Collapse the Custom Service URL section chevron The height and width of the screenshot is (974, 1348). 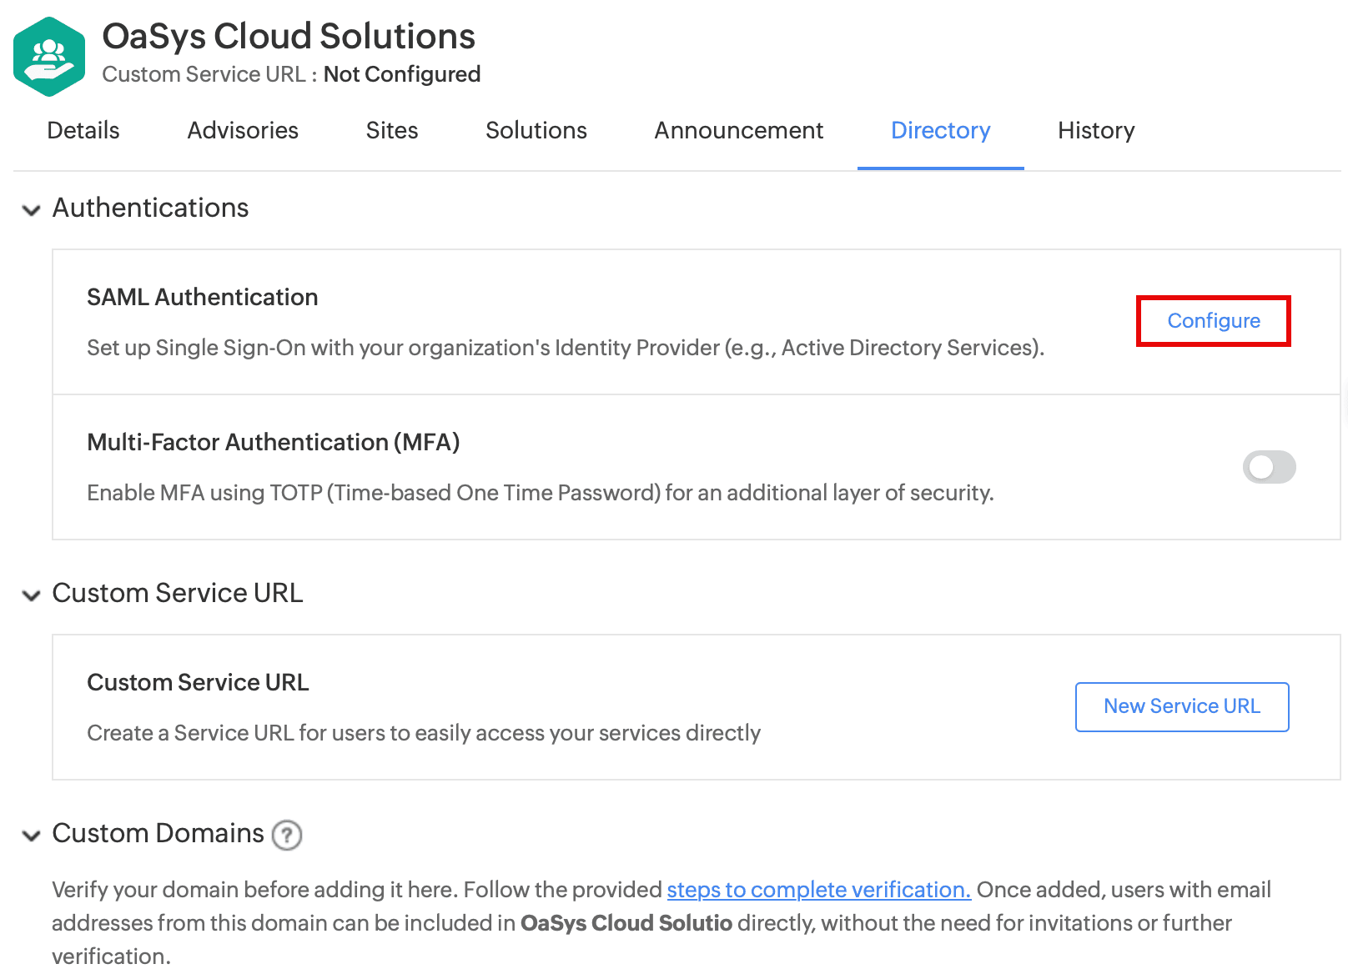32,595
